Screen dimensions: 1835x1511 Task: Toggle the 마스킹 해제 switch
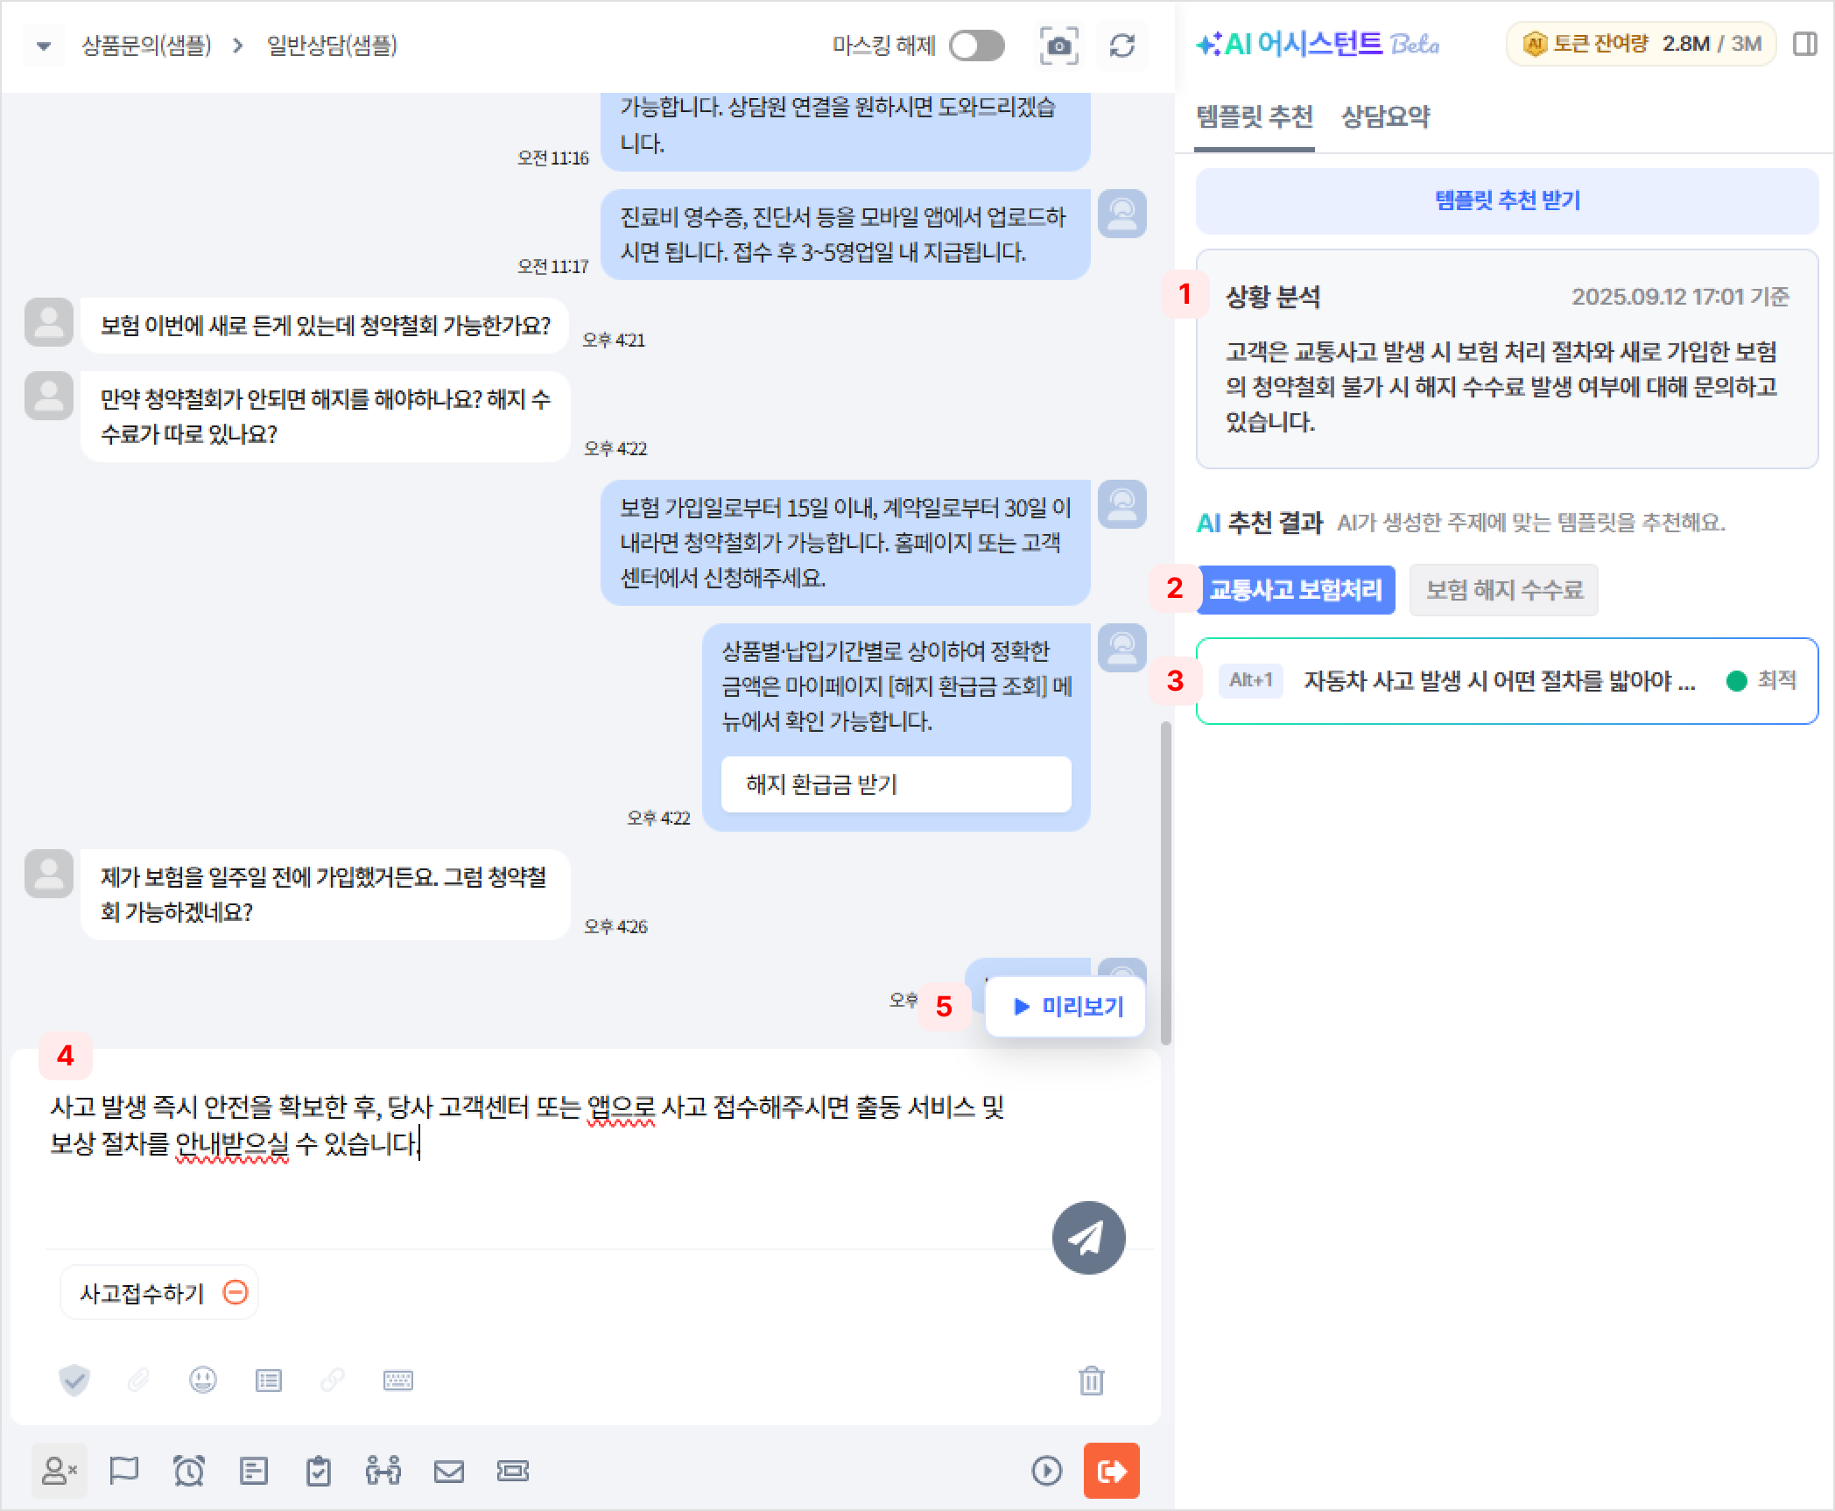977,46
